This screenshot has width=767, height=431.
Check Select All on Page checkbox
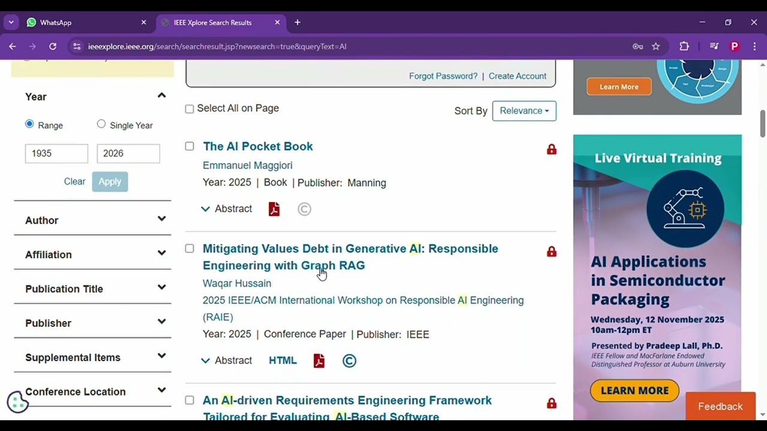pyautogui.click(x=189, y=109)
